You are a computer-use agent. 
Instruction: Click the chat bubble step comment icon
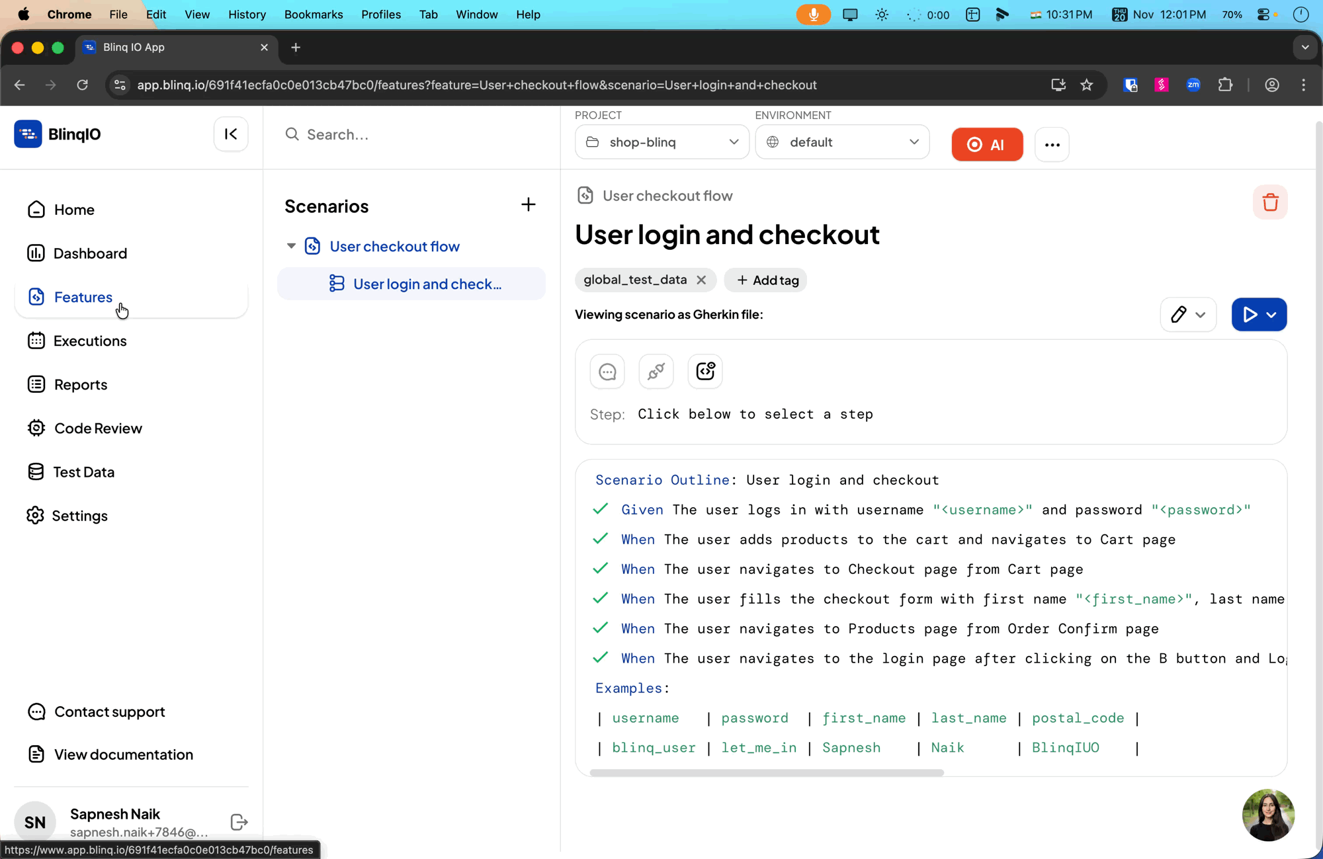607,372
